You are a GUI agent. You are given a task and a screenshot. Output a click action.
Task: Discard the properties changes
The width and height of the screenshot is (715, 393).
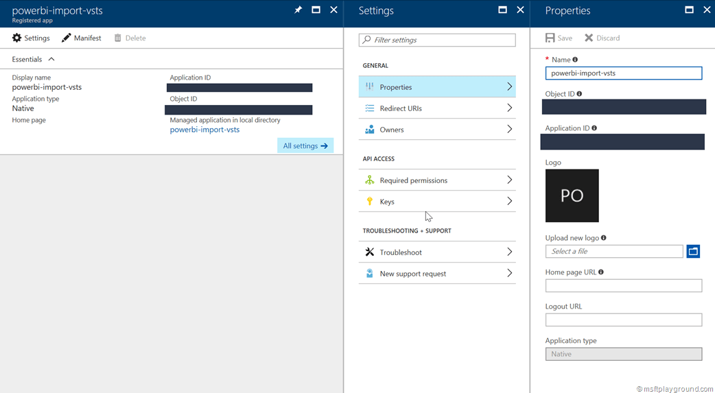tap(602, 38)
